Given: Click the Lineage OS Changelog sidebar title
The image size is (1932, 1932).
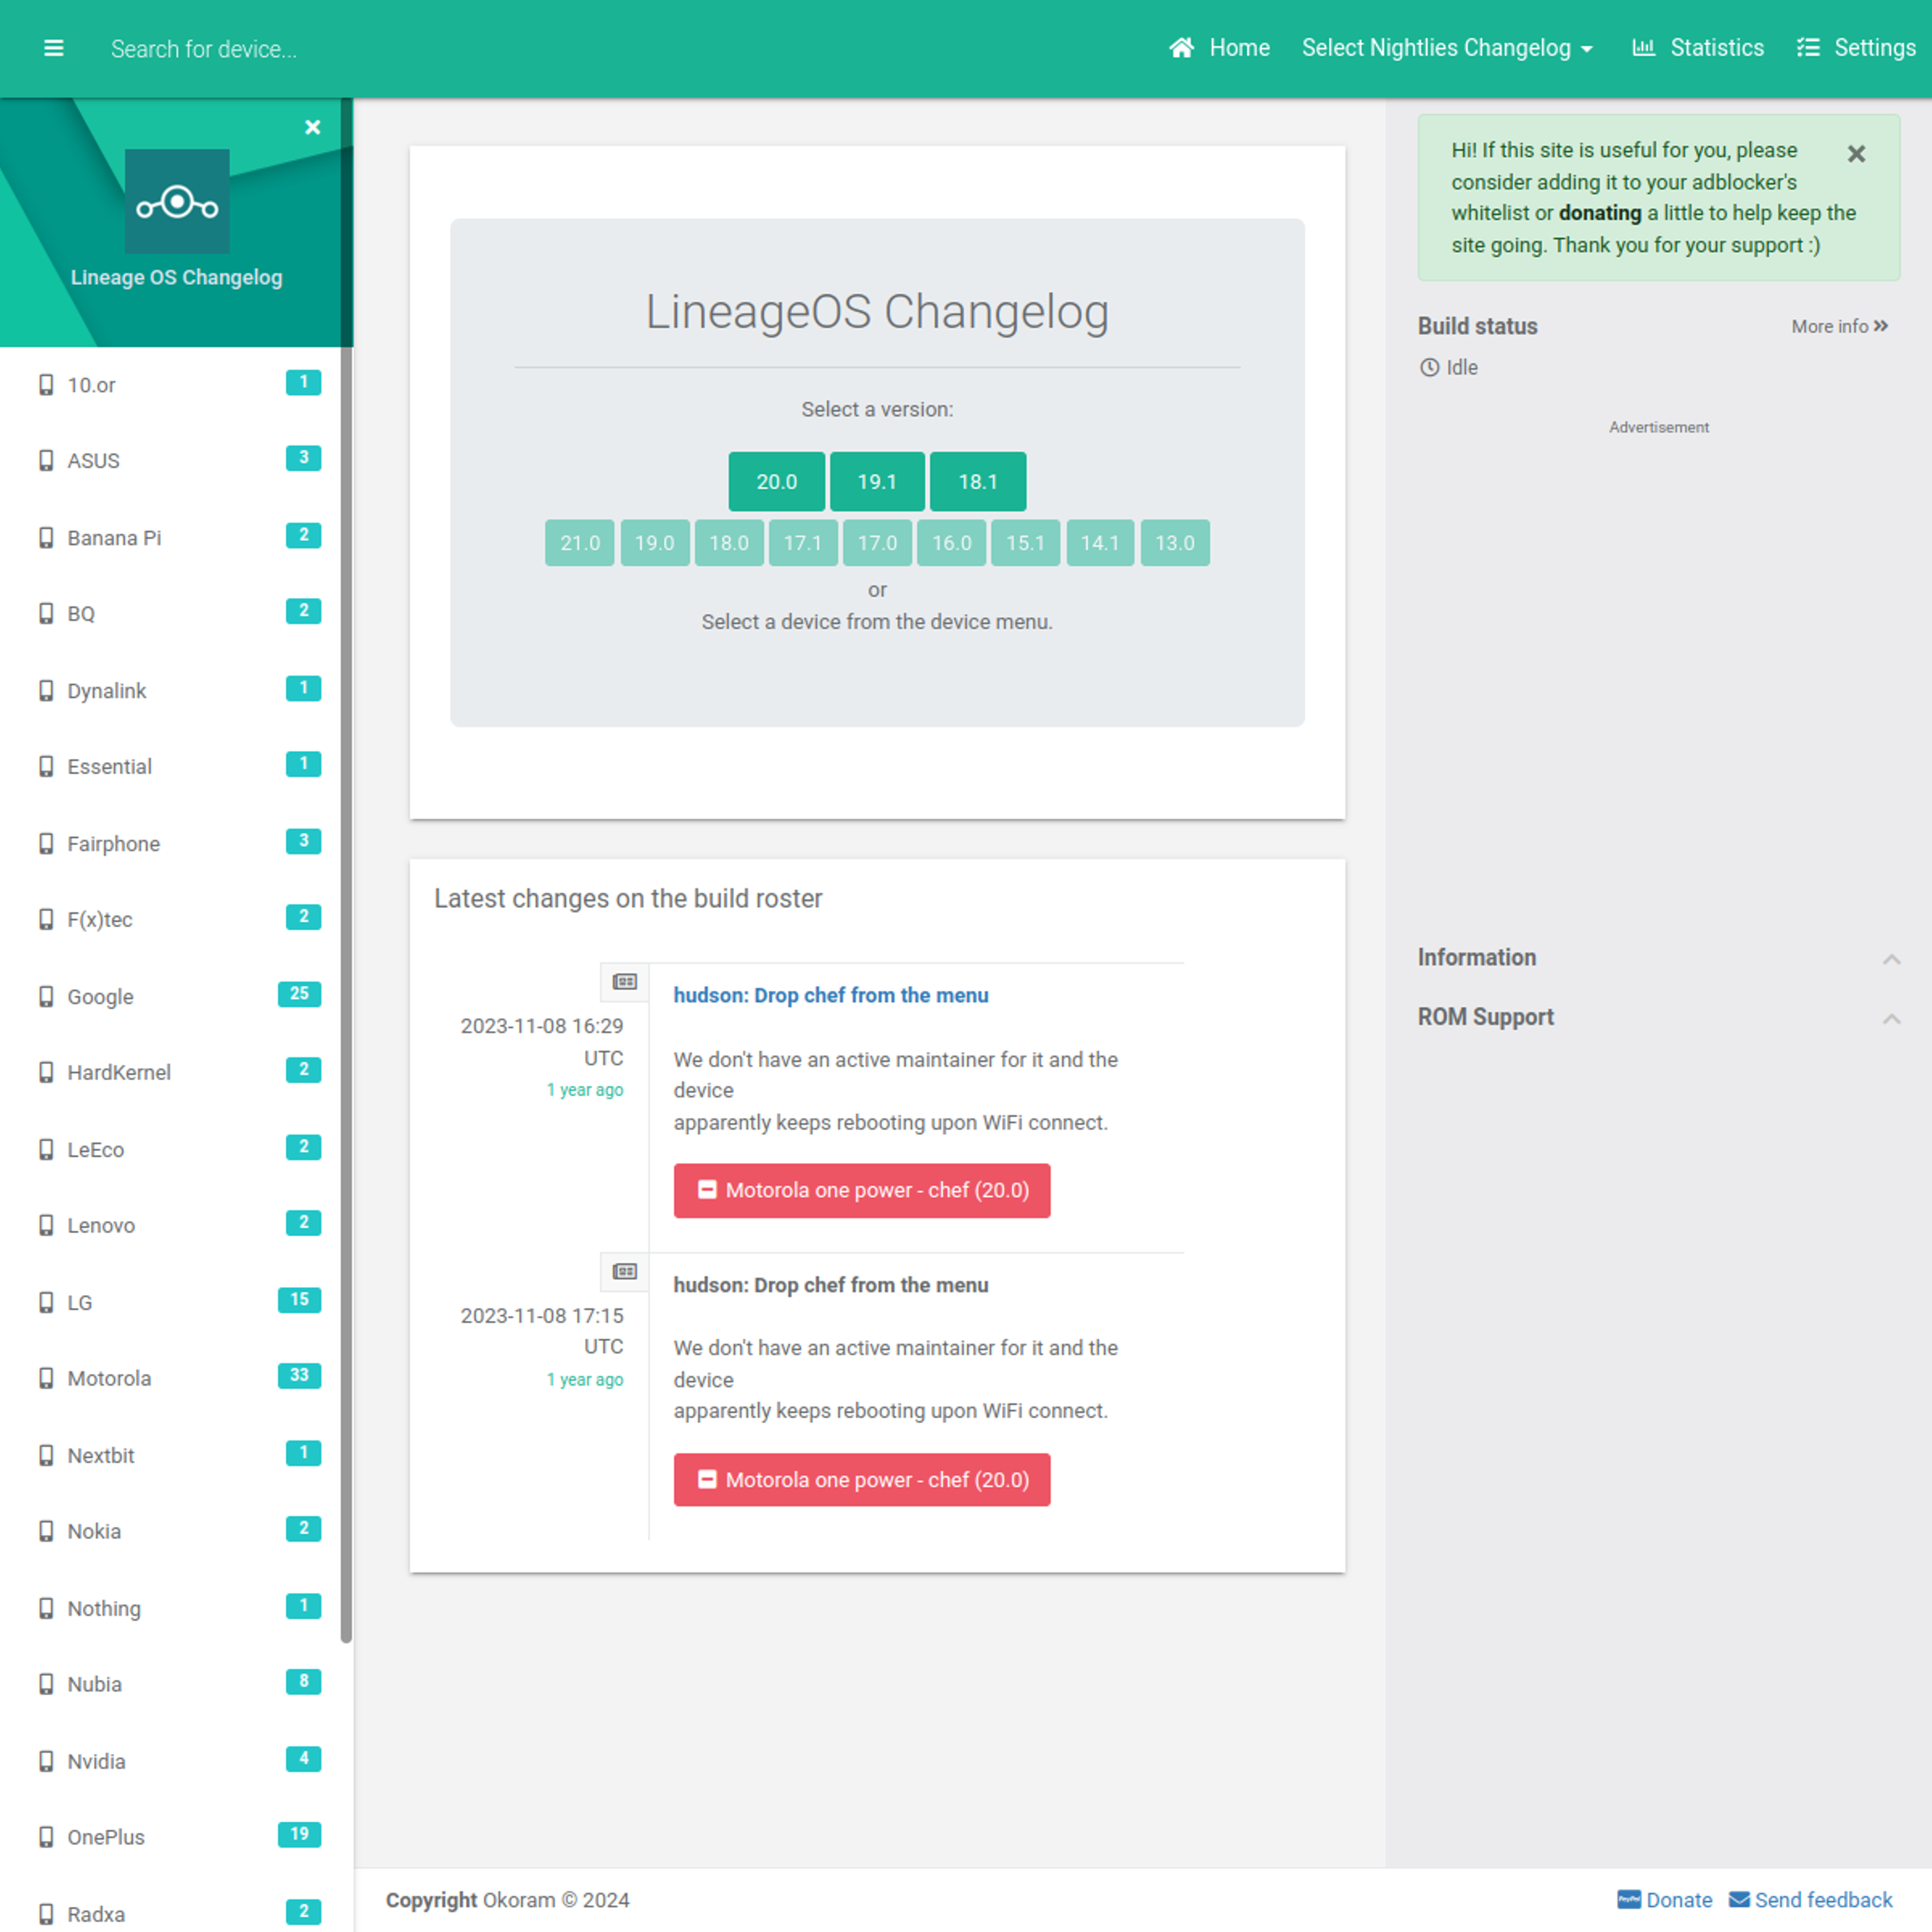Looking at the screenshot, I should tap(177, 277).
